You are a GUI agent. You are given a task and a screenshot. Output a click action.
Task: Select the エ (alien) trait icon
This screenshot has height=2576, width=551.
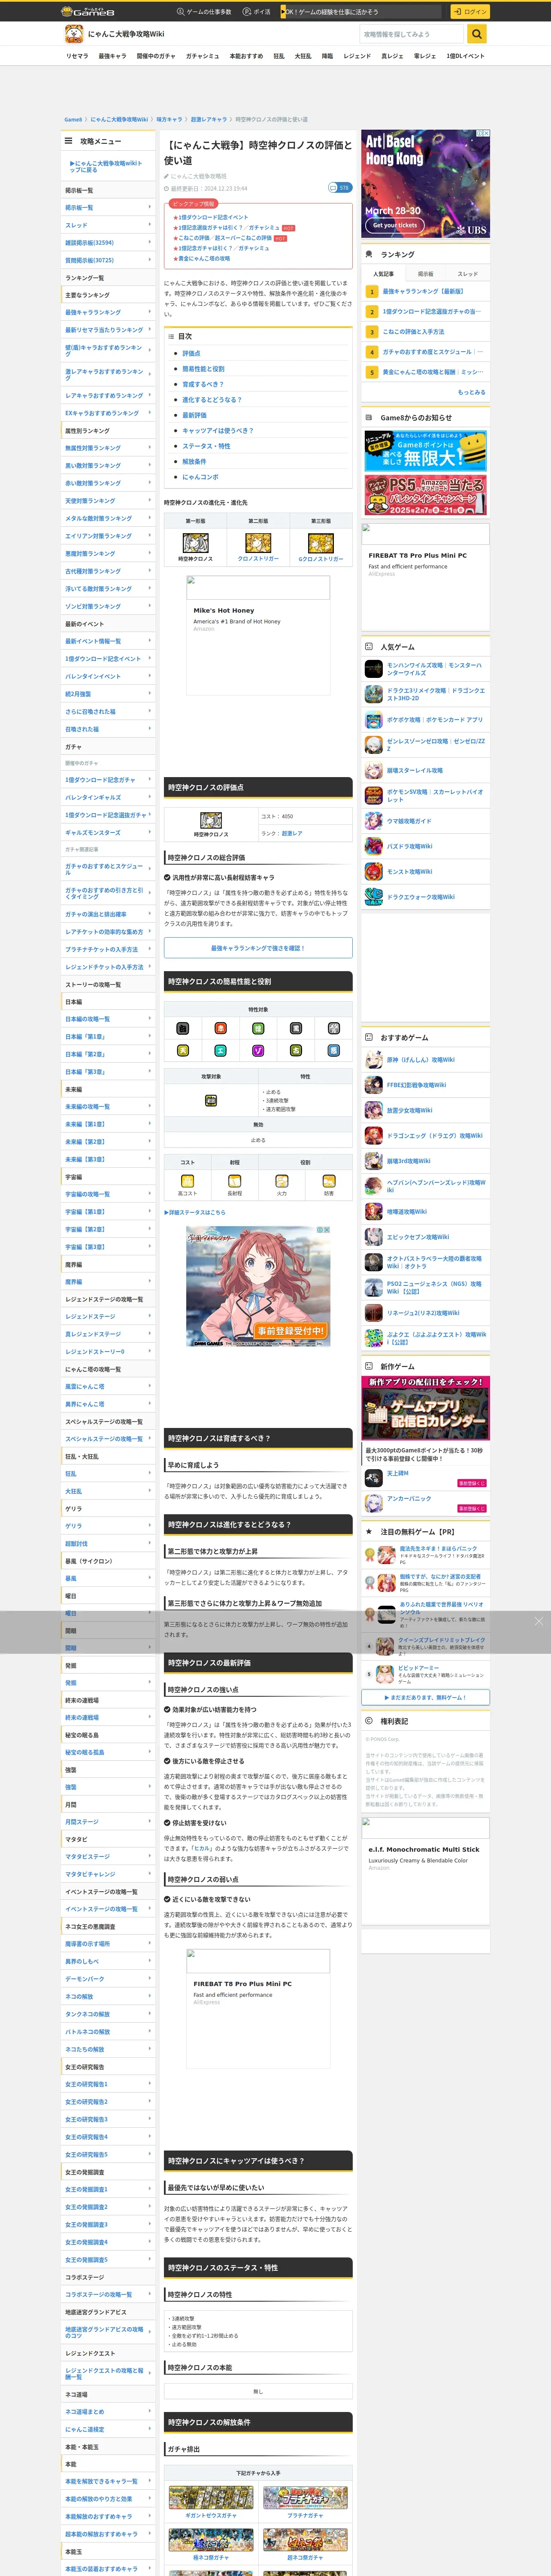(x=220, y=1051)
